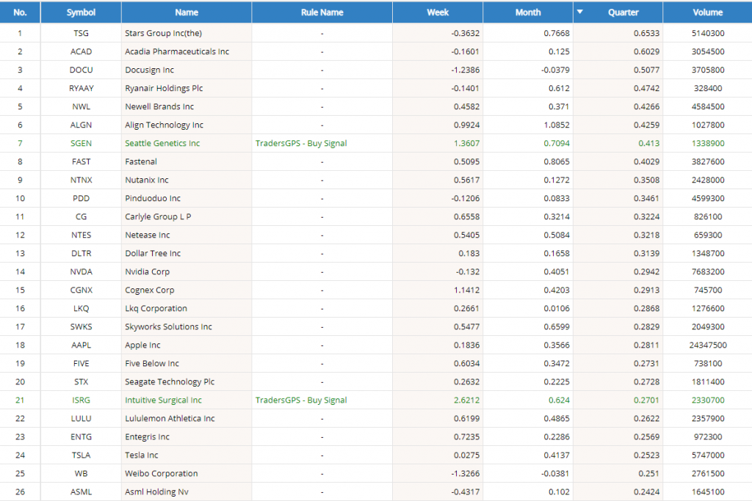Click the Quarter column sort arrow
This screenshot has width=752, height=501.
click(x=580, y=12)
